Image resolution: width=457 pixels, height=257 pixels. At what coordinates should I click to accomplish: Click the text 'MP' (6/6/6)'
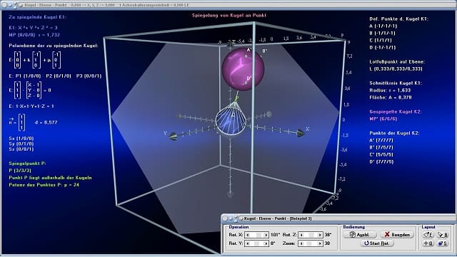point(383,119)
